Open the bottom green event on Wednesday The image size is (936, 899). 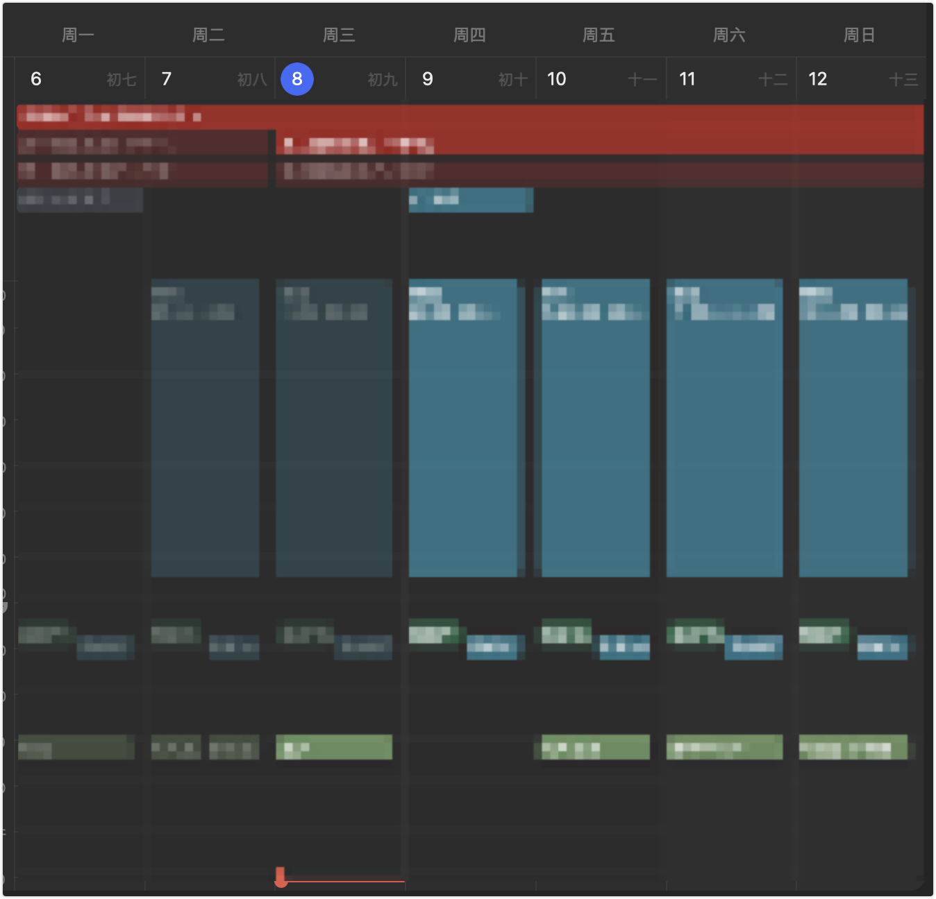pos(333,747)
